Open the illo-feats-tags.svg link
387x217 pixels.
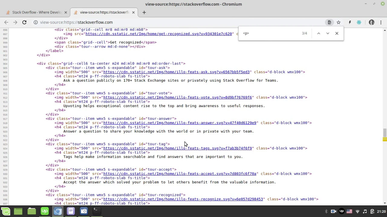tap(177, 148)
